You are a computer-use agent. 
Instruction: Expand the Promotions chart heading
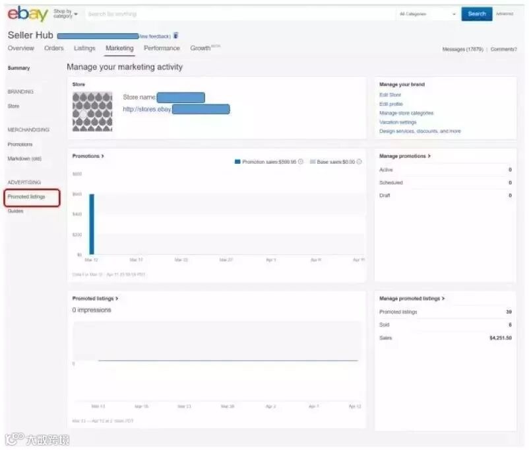pos(88,156)
